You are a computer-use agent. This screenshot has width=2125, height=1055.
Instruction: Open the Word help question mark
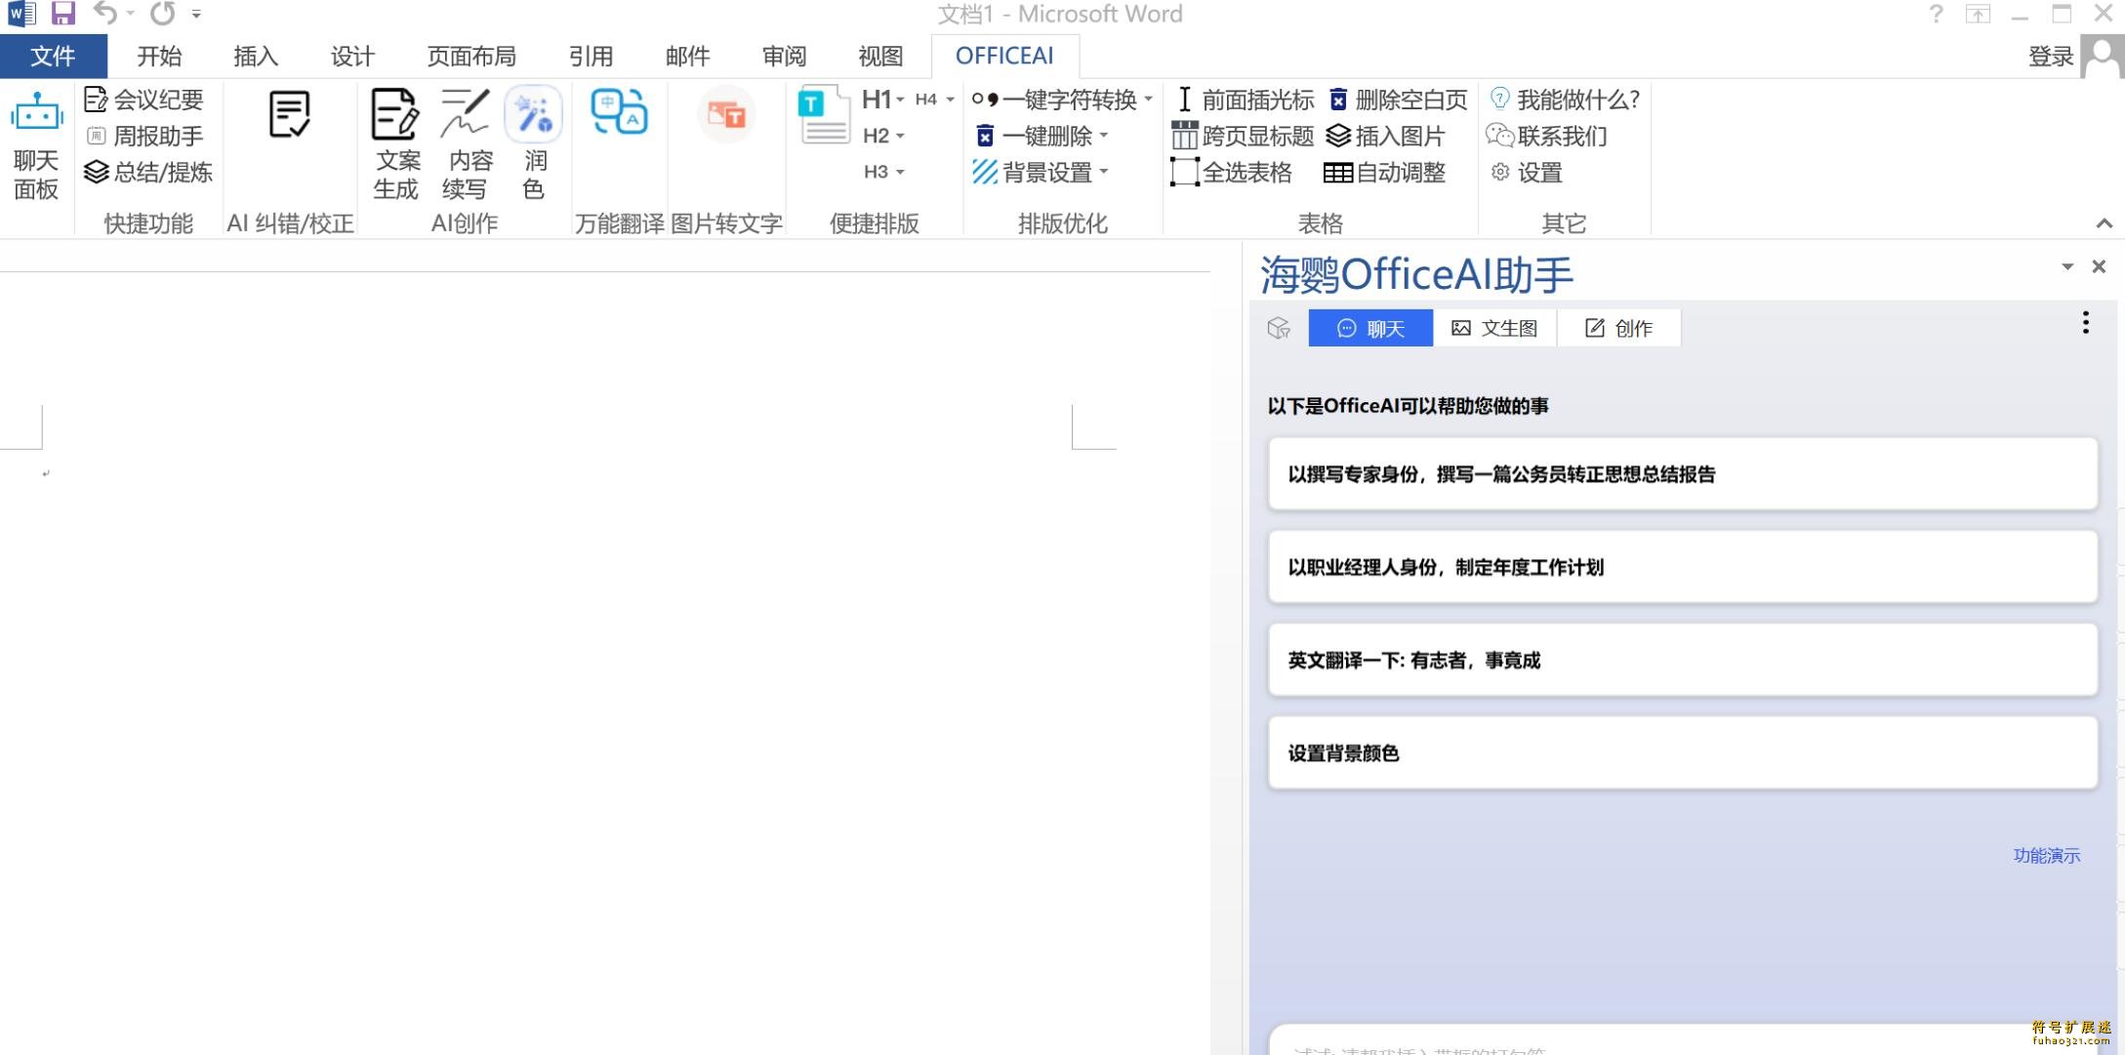1937,14
